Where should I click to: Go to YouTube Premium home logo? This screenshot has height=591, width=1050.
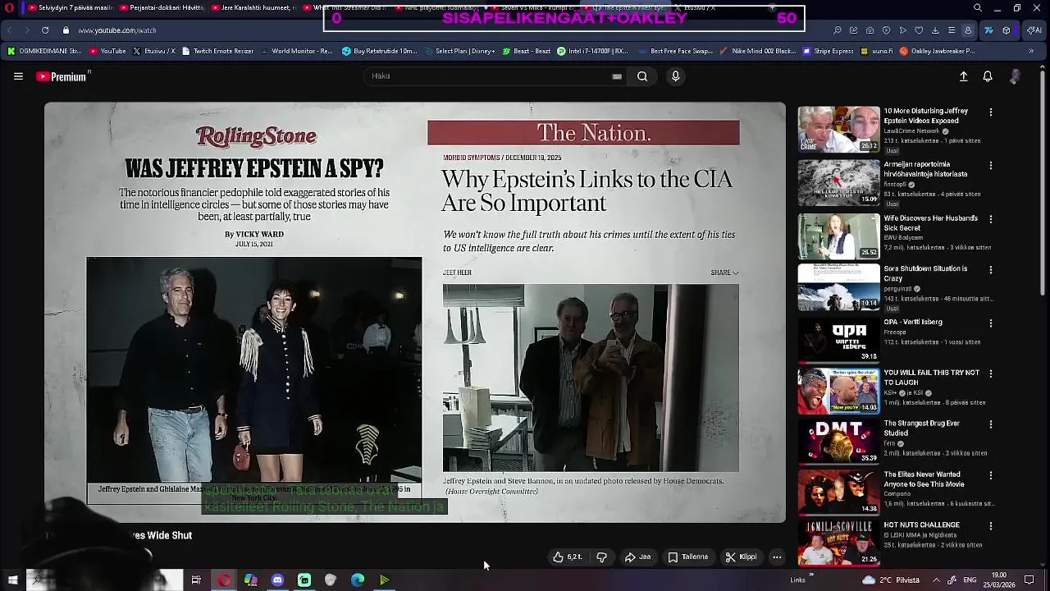(x=62, y=76)
